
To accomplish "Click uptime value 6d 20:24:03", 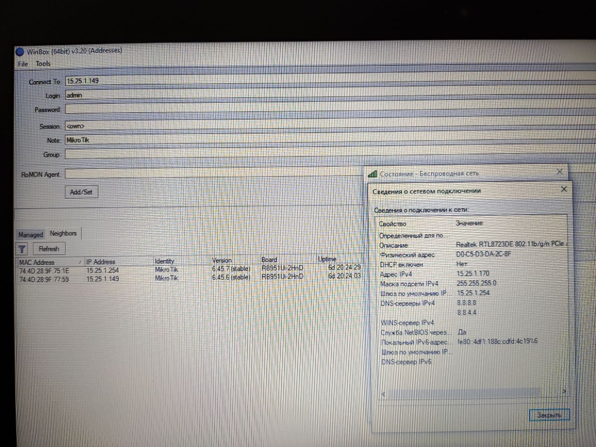I will [x=344, y=276].
